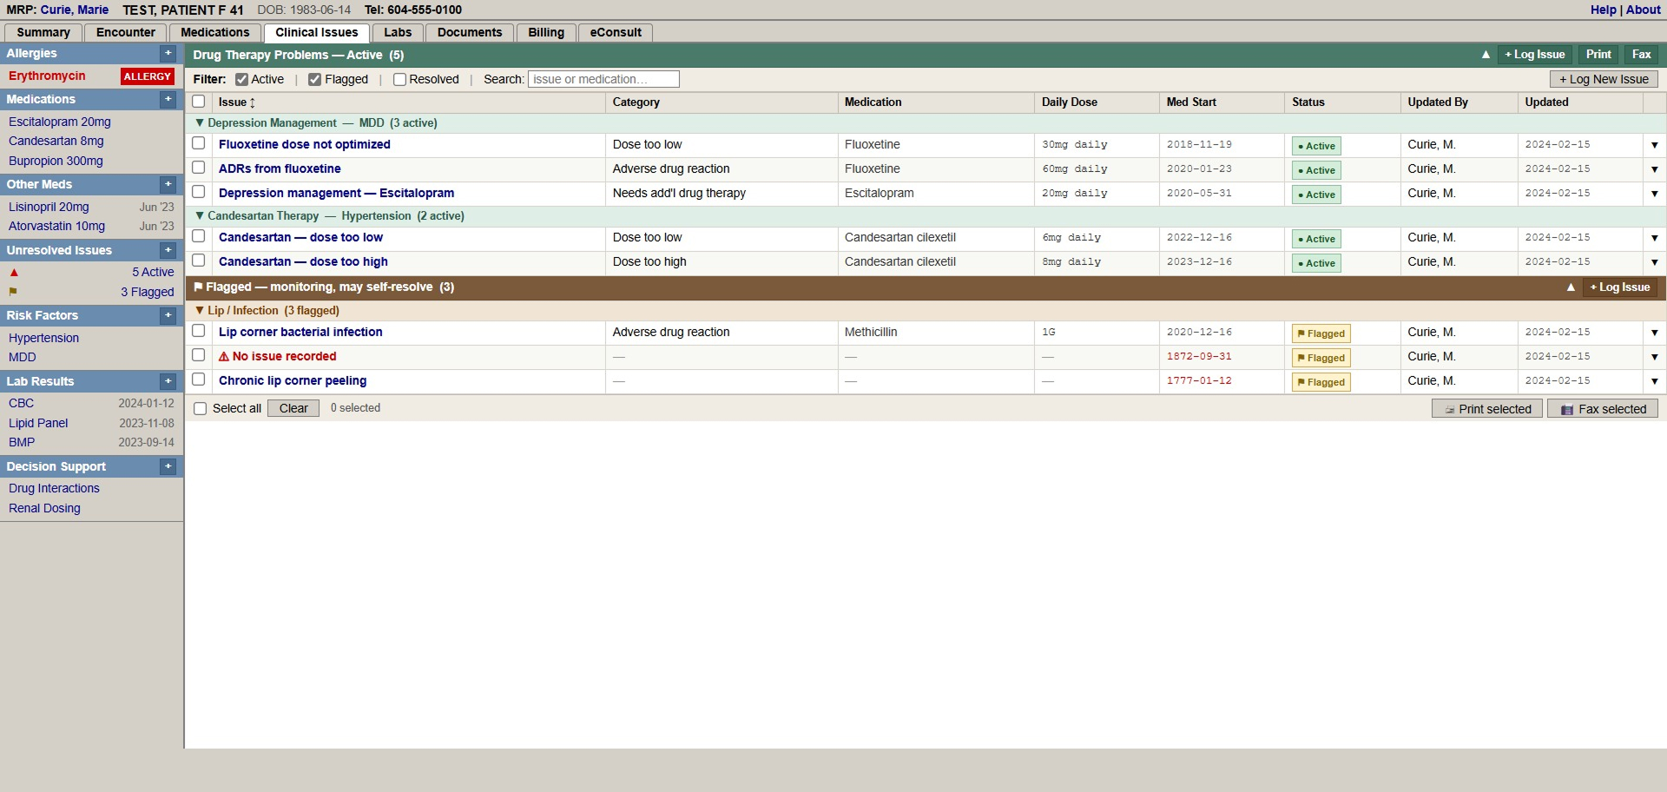Click the Log New Issue button
Screen dimensions: 1667x792
click(x=1604, y=80)
